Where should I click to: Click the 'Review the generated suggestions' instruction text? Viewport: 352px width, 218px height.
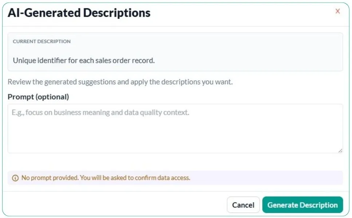[120, 82]
